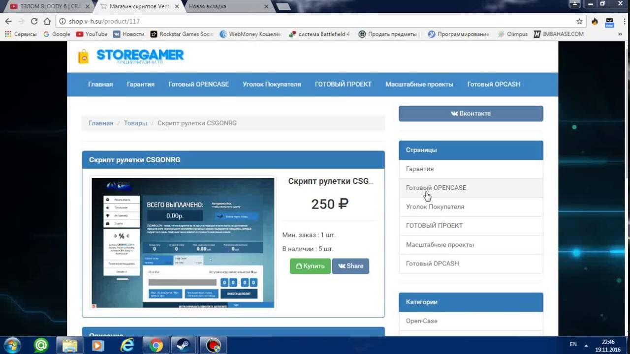Image resolution: width=630 pixels, height=354 pixels.
Task: Open the mail extension icon marked new
Action: [609, 22]
